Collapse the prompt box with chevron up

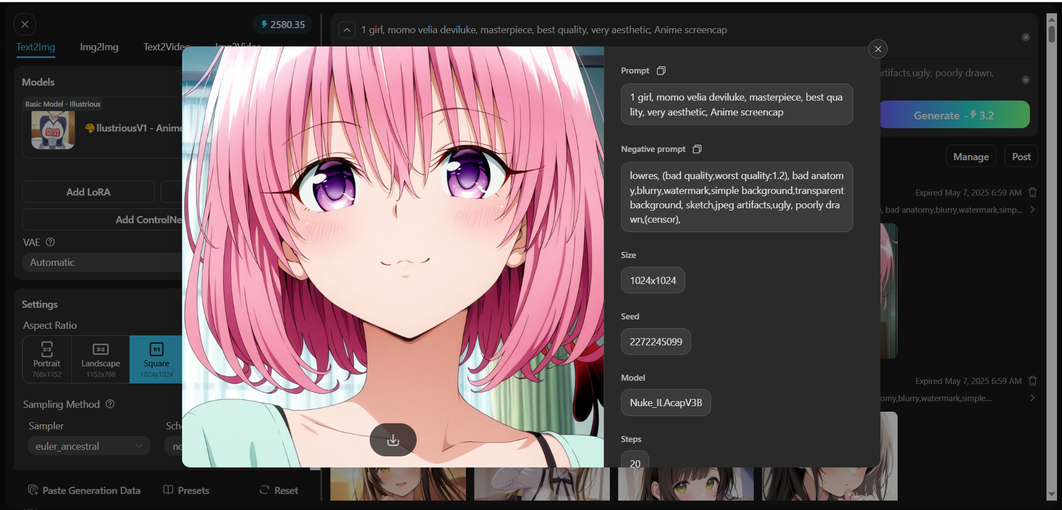pyautogui.click(x=346, y=30)
